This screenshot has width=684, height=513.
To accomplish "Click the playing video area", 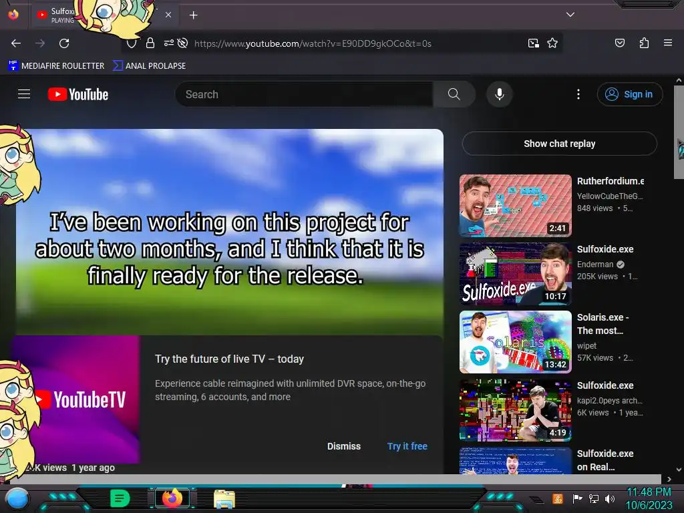I will [x=230, y=232].
